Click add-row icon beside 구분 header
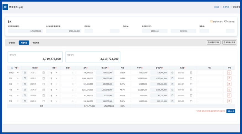 point(12,67)
